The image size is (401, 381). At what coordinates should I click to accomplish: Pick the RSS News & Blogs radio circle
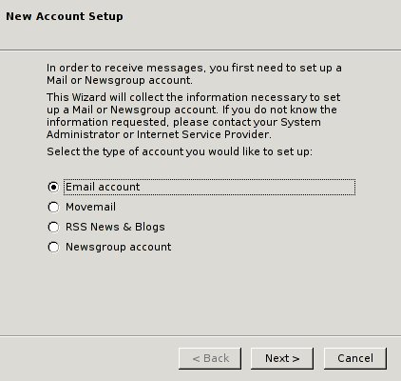(x=53, y=227)
